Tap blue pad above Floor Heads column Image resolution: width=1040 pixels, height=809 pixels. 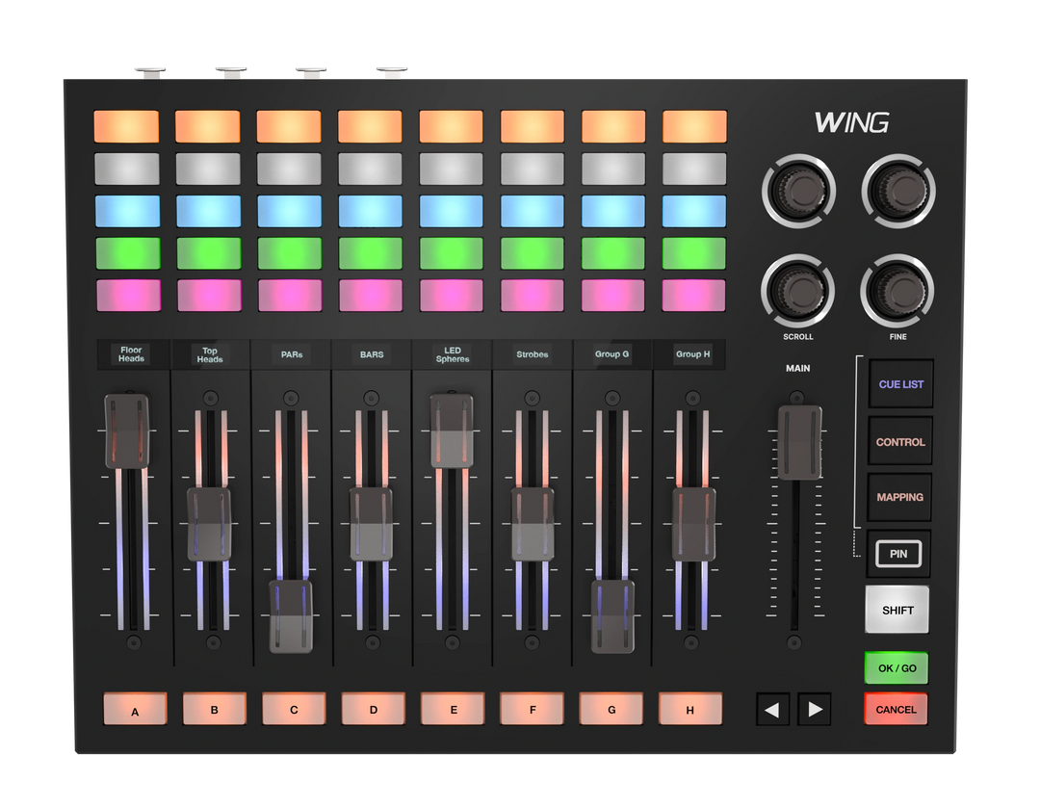[128, 212]
